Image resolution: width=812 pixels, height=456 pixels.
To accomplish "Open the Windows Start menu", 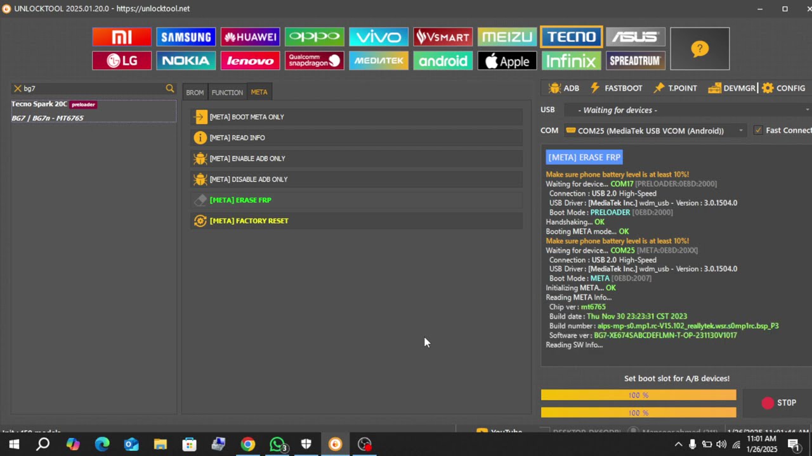I will (14, 445).
